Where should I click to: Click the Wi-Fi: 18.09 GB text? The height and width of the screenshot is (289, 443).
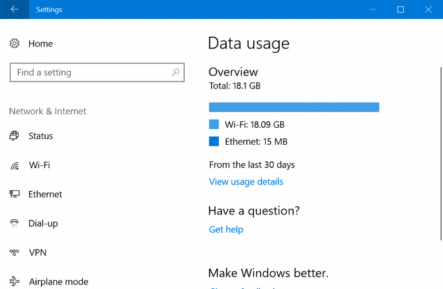coord(254,125)
